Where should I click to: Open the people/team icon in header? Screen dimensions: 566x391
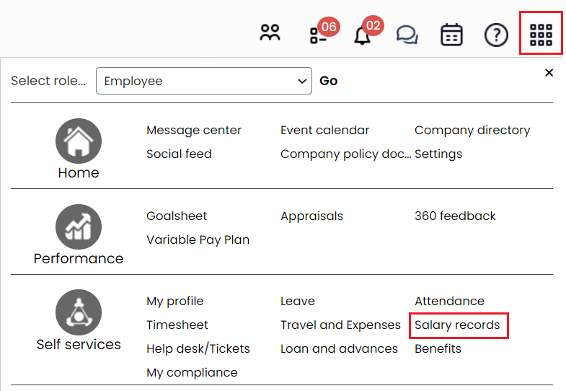[270, 34]
